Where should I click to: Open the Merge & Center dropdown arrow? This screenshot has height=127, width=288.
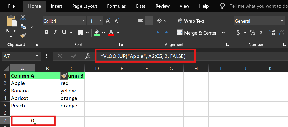[x=223, y=33]
